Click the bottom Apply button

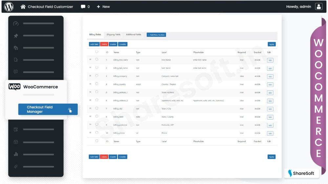[x=271, y=157]
